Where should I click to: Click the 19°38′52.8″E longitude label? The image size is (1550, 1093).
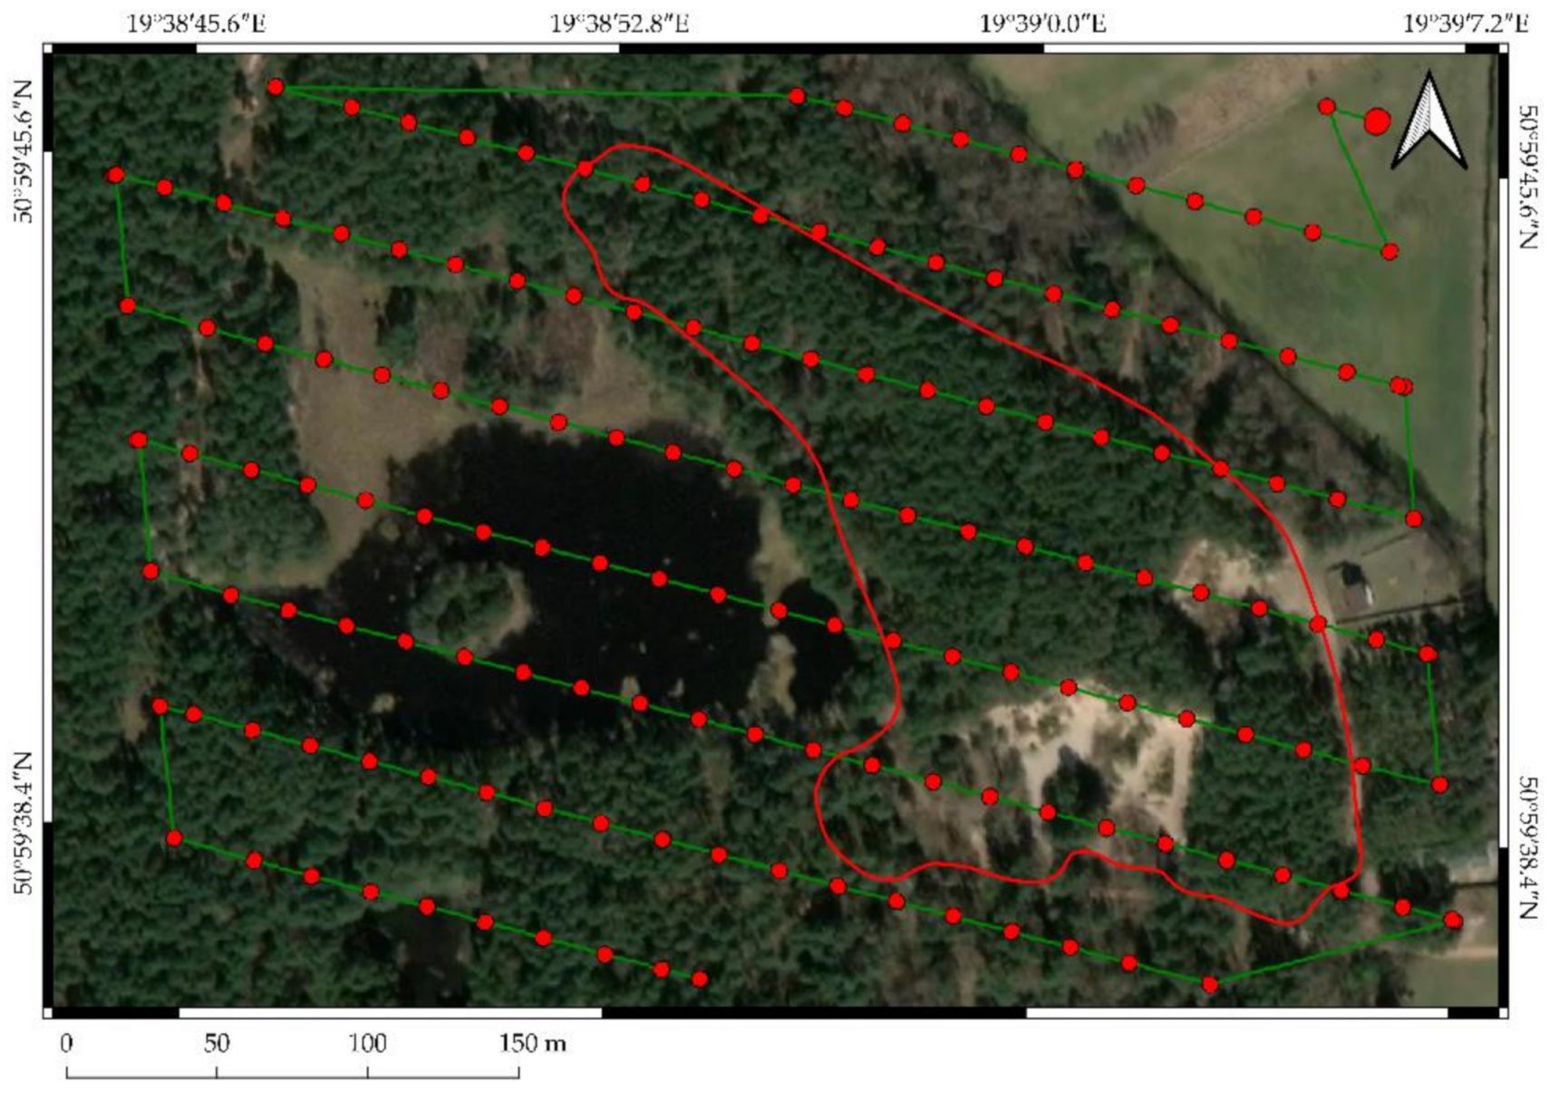tap(619, 22)
